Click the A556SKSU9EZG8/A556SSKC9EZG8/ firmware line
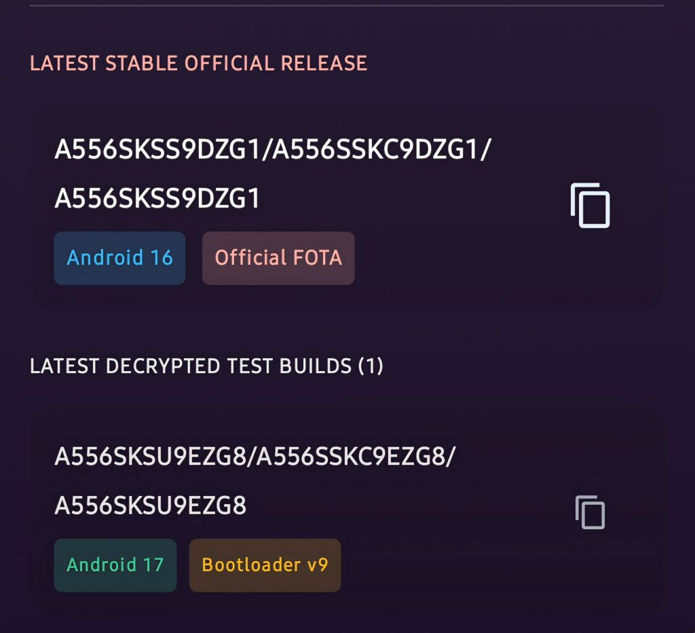 point(255,456)
